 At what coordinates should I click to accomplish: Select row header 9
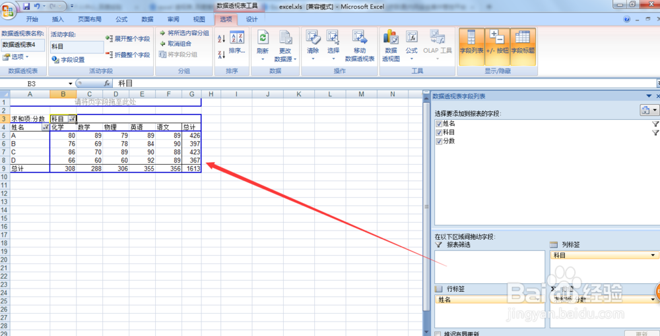(5, 169)
